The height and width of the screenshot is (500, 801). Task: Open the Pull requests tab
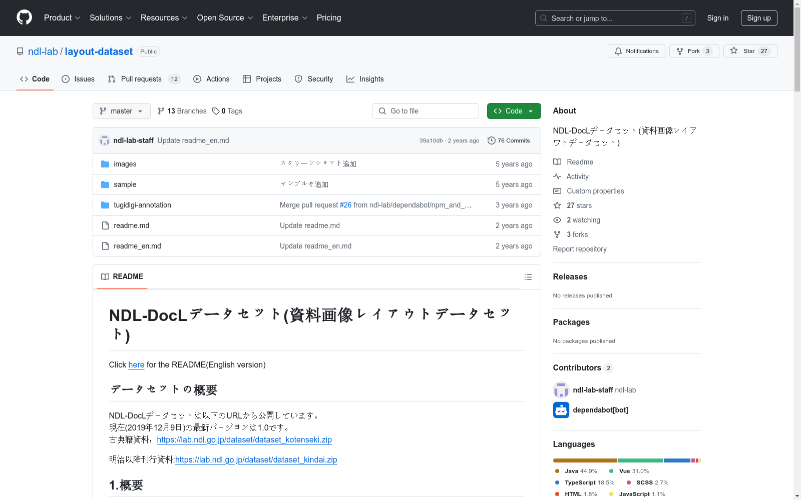pyautogui.click(x=144, y=79)
